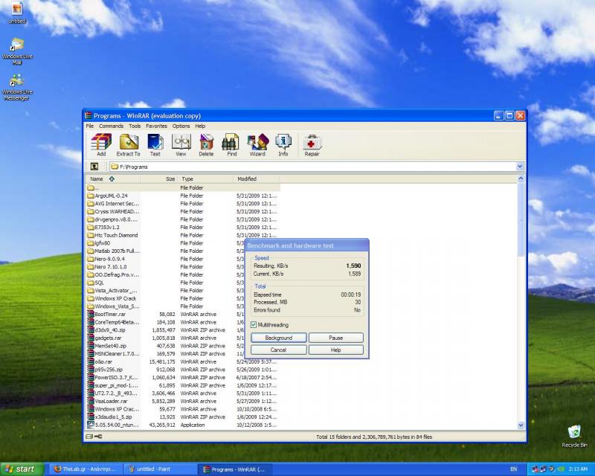Select the parent folder ".." row
Screen dimensions: 595x476
click(x=183, y=188)
